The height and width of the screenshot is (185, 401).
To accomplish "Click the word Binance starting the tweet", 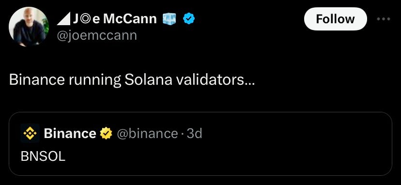I will [x=37, y=80].
